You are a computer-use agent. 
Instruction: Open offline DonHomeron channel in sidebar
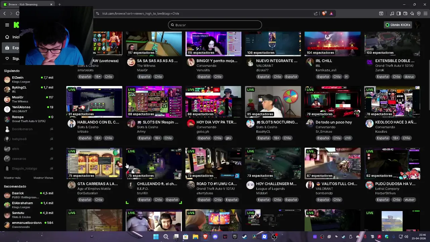pyautogui.click(x=29, y=129)
